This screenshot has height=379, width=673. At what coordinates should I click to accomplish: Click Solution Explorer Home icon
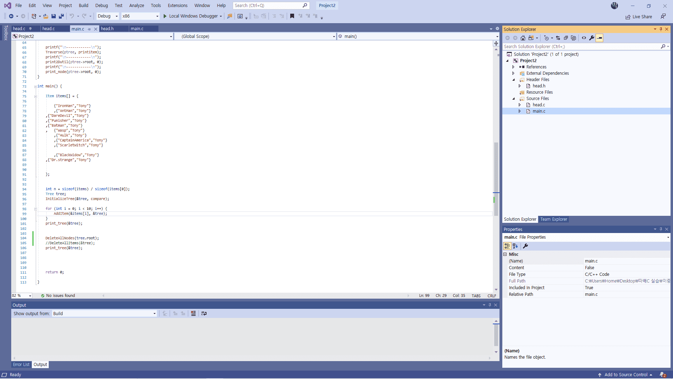click(x=523, y=38)
